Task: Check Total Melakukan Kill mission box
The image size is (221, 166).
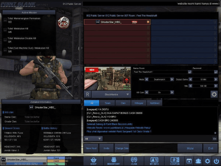Action: 5,30
